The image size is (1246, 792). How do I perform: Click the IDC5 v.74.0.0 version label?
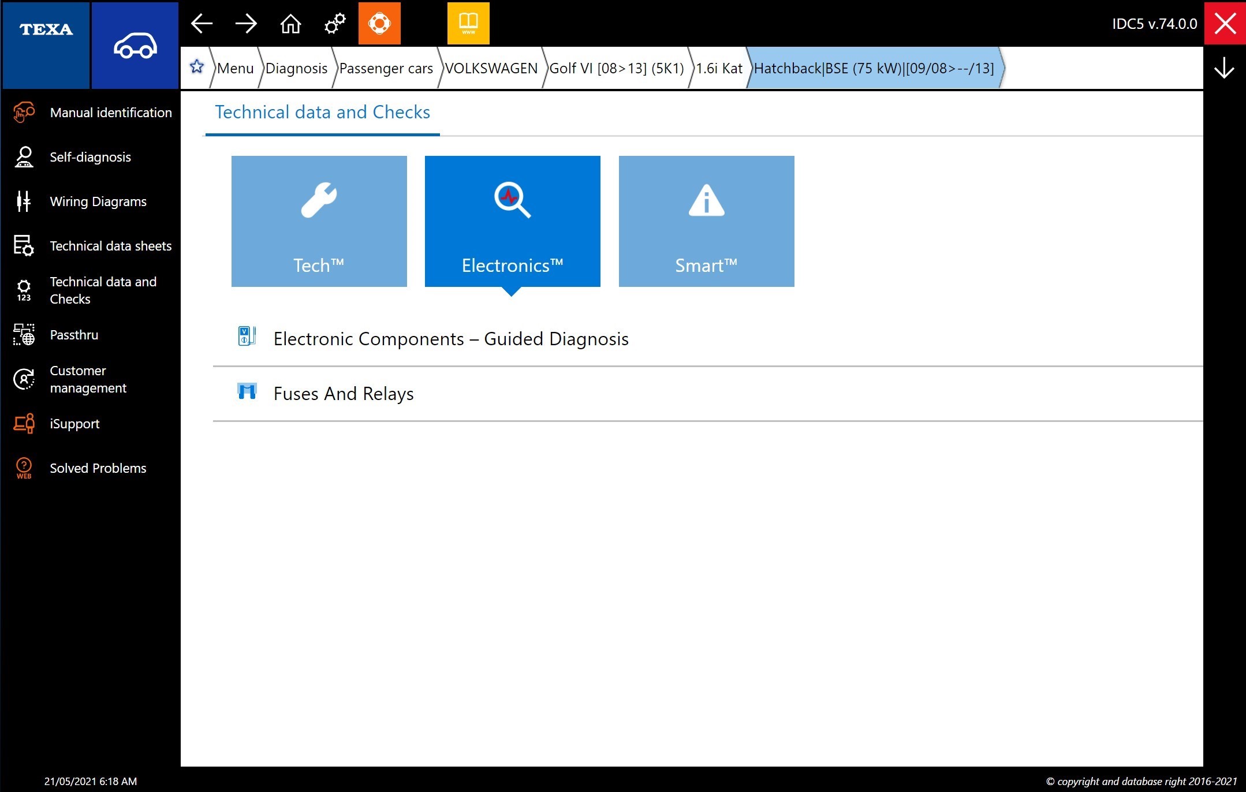click(1154, 24)
